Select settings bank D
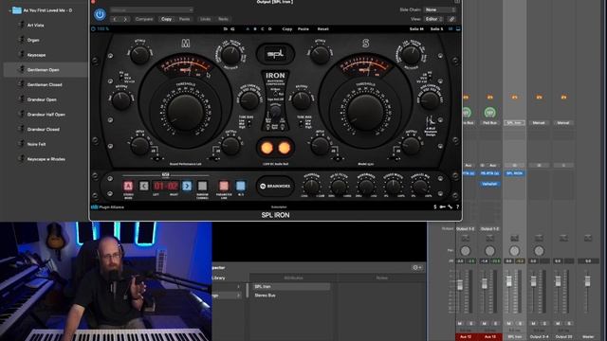 coord(269,29)
